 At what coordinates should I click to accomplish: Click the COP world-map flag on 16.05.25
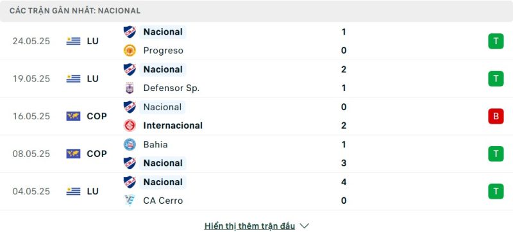[73, 117]
